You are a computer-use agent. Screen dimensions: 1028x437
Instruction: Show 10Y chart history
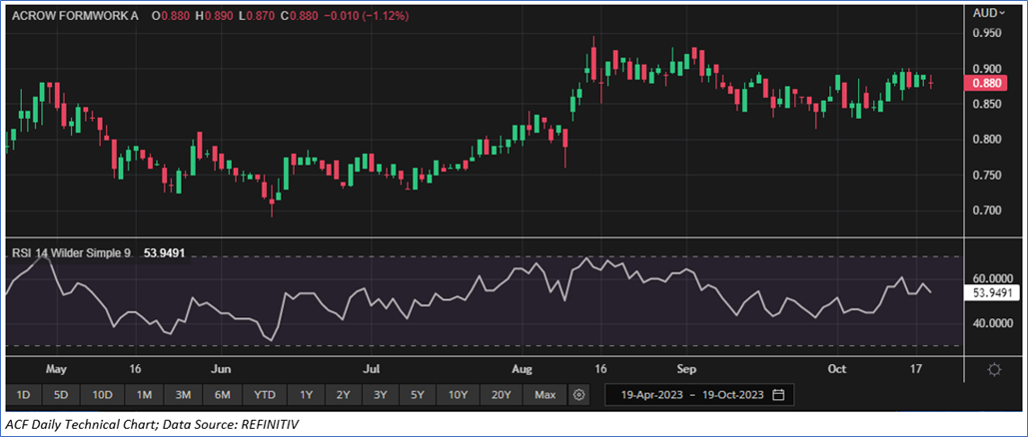tap(458, 395)
